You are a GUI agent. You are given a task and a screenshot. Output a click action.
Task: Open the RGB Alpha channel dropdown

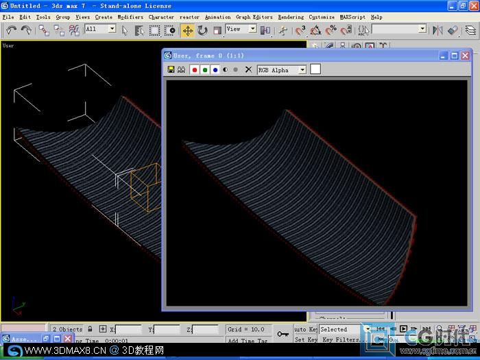click(282, 70)
